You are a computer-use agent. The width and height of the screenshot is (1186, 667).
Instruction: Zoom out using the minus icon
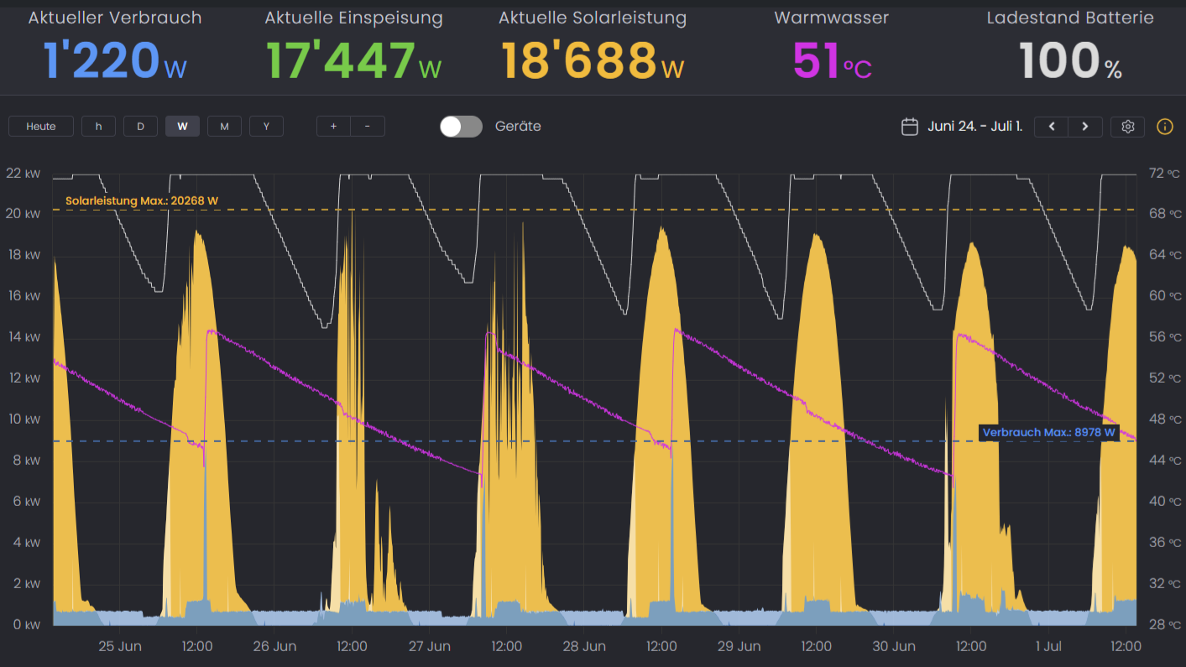click(368, 125)
